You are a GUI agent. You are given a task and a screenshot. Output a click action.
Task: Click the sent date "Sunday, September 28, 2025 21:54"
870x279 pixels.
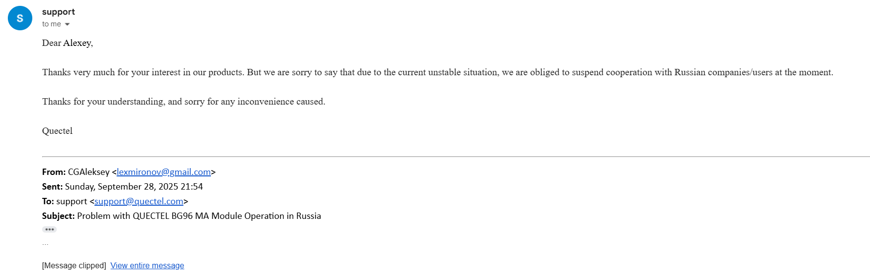click(134, 187)
